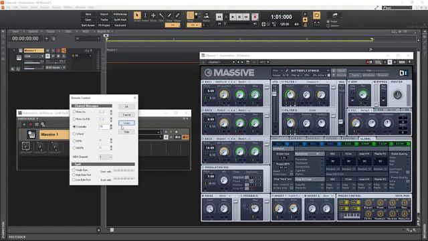Image resolution: width=428 pixels, height=241 pixels.
Task: Select the Smart tool in the toolbar
Action: (137, 15)
